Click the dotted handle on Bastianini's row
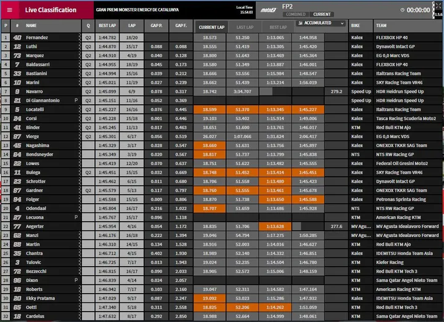 80,73
